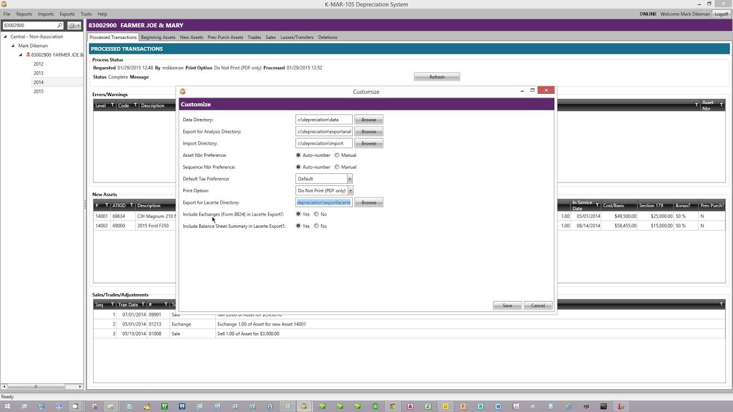The image size is (733, 412).
Task: Click the filter icon at the right end of the Sales/Trades header
Action: tap(721, 304)
